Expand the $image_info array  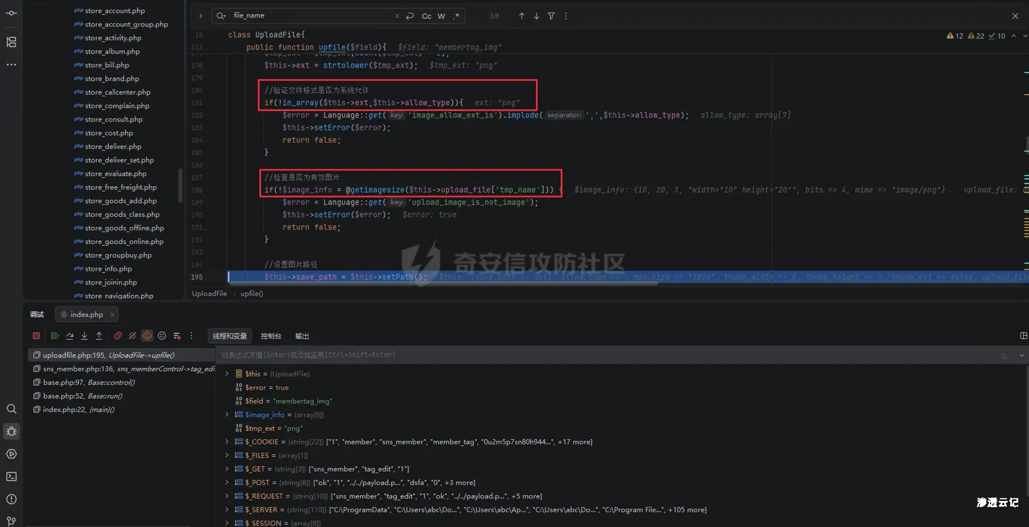[x=227, y=414]
